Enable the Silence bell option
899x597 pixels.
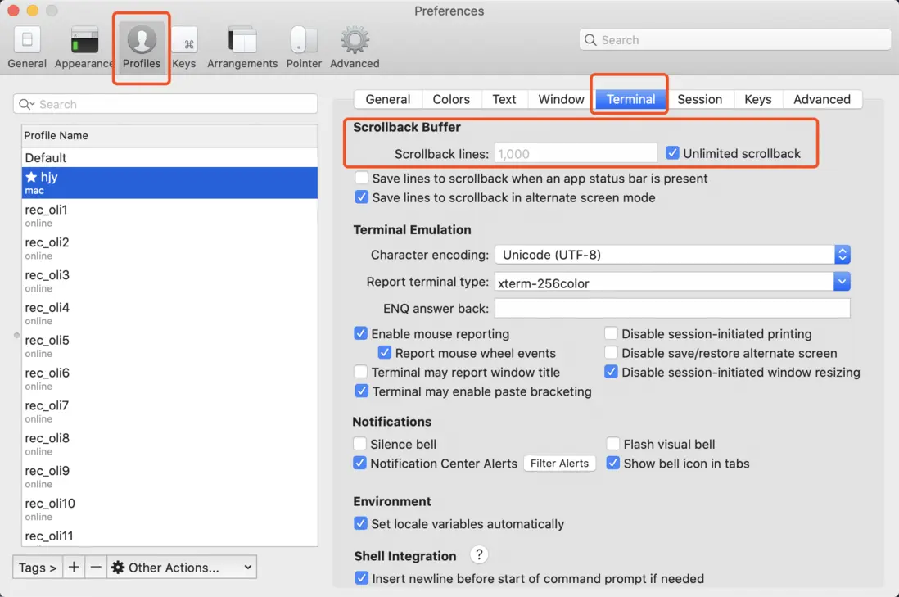coord(360,444)
